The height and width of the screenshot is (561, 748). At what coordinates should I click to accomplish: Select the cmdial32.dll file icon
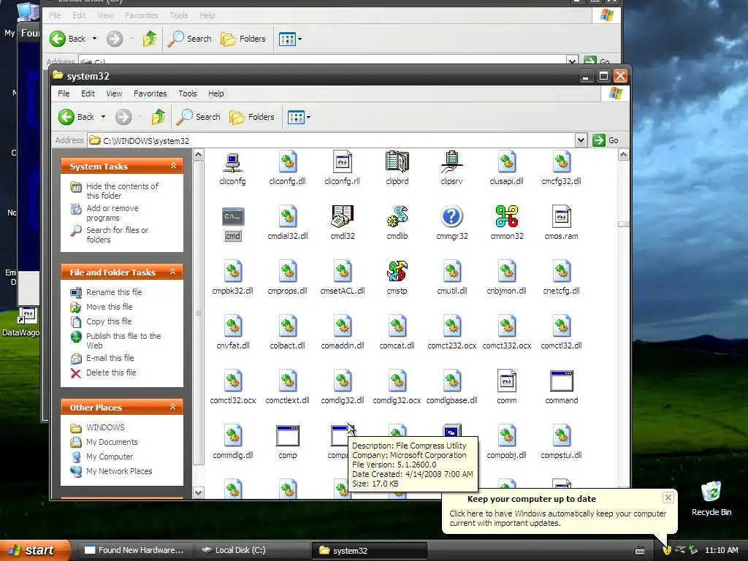coord(288,217)
